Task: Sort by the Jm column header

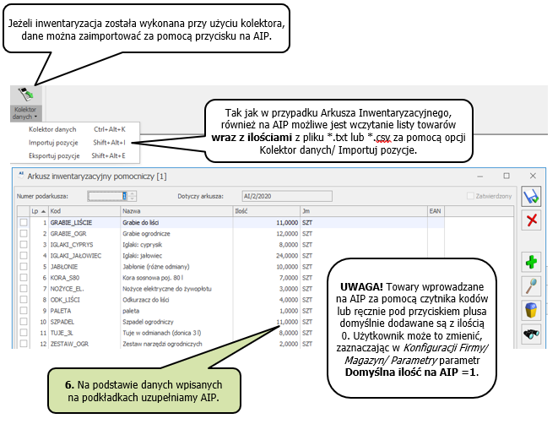Action: [x=364, y=211]
